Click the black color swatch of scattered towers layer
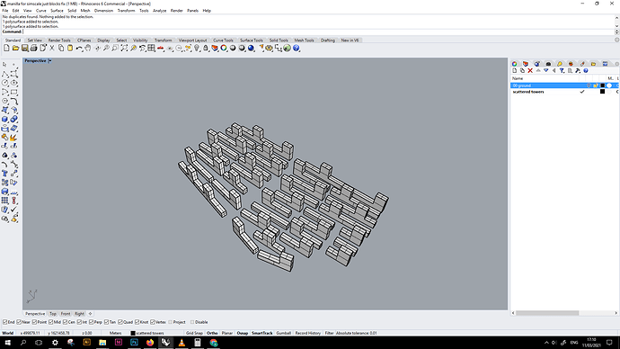This screenshot has width=620, height=349. (603, 92)
